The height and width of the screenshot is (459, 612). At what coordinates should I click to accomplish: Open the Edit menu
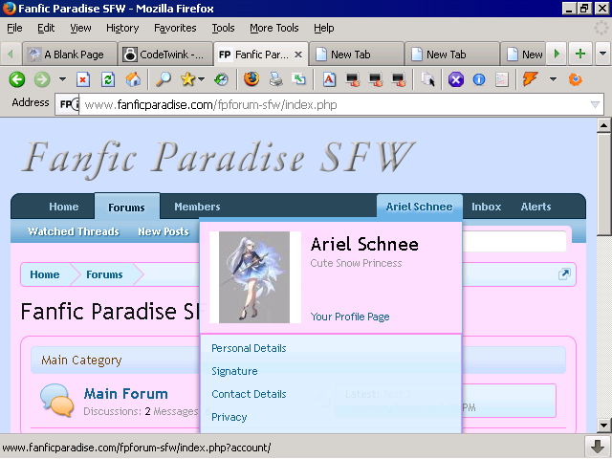pos(46,28)
